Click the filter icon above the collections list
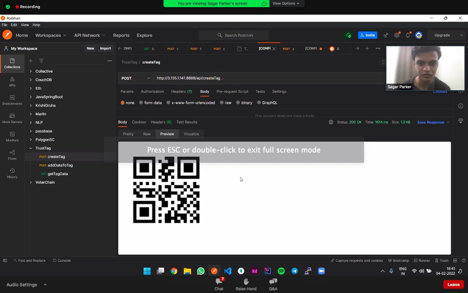 click(x=41, y=61)
